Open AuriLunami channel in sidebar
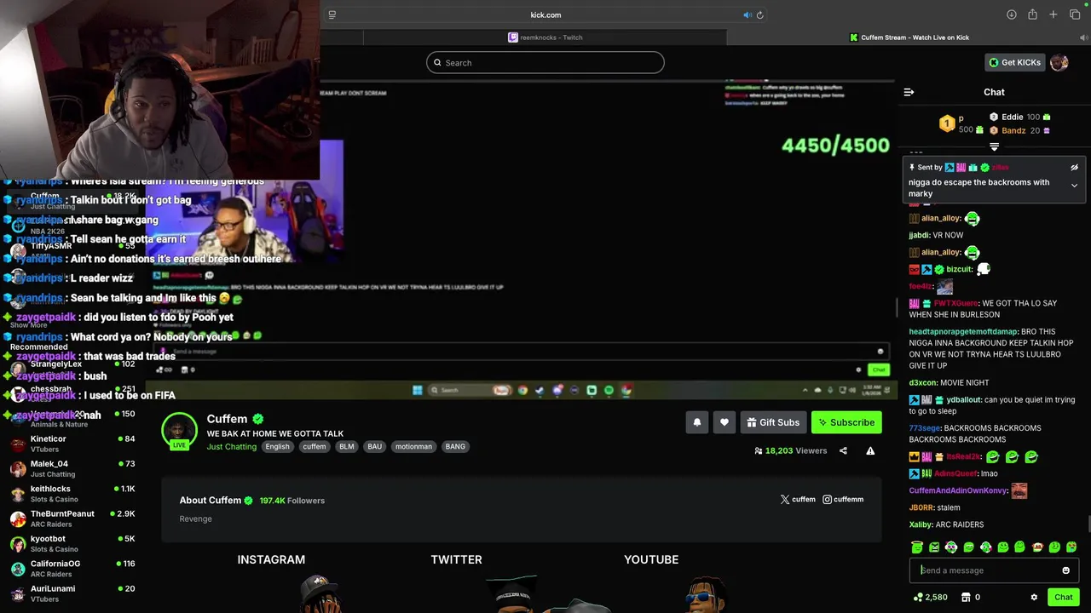This screenshot has width=1091, height=613. [x=72, y=593]
